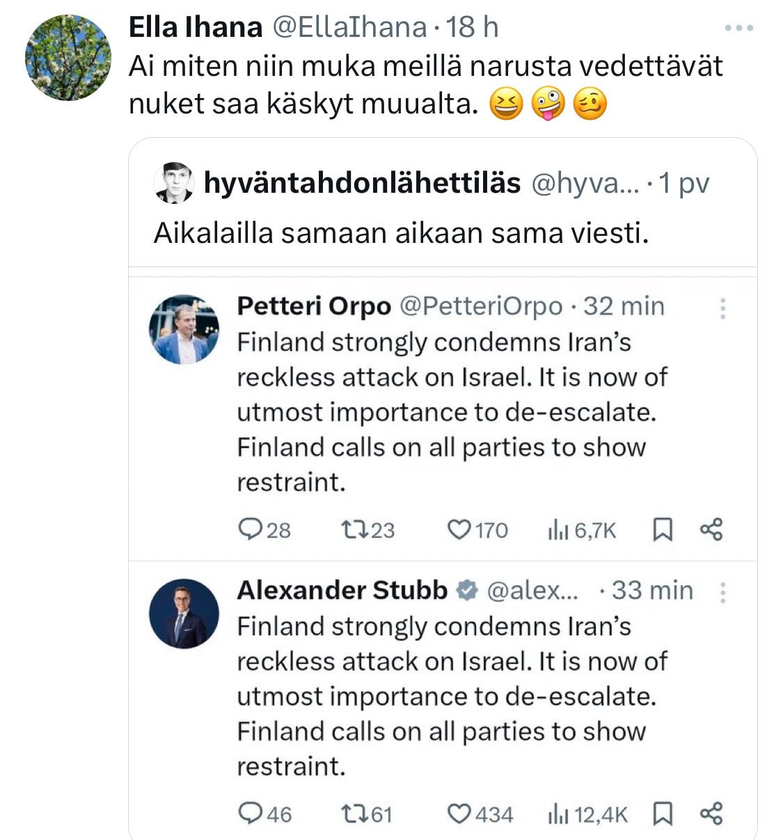Screen dimensions: 783x840
Task: Like Petteri Orpo's tweet
Action: pyautogui.click(x=459, y=530)
